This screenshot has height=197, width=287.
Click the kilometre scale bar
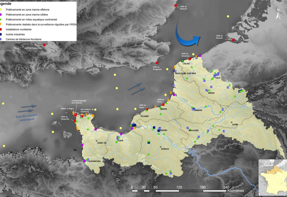pos(179,191)
